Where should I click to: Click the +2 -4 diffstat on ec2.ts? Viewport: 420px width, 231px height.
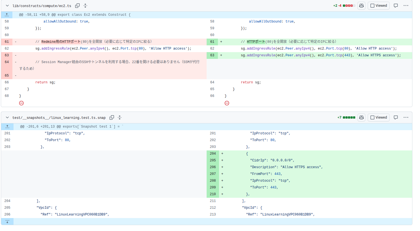[x=344, y=6]
